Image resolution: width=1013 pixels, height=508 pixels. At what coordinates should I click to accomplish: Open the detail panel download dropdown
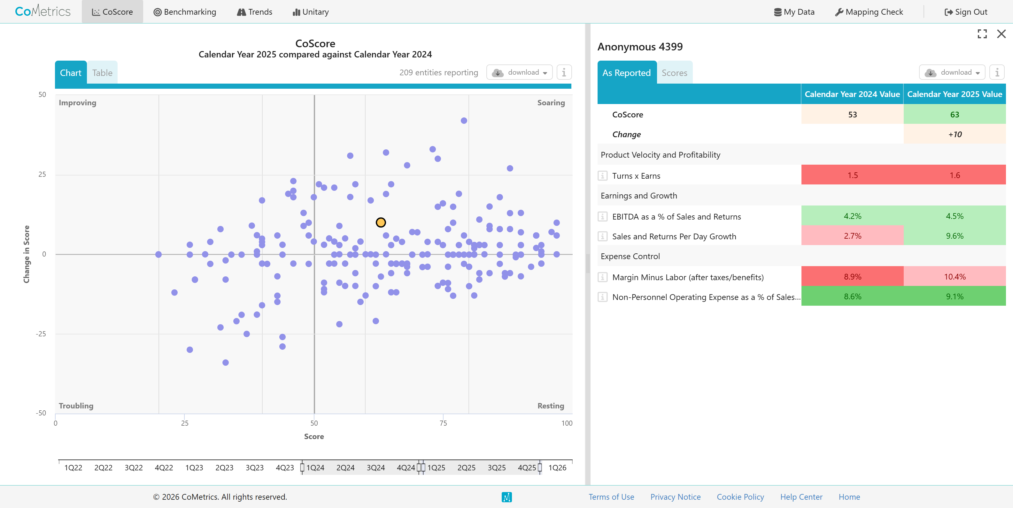pos(952,72)
